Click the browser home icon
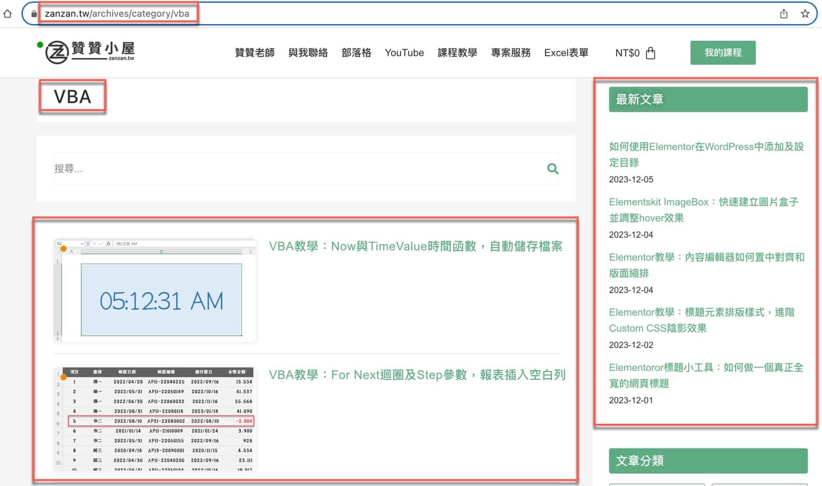Viewport: 822px width, 486px height. pyautogui.click(x=8, y=14)
